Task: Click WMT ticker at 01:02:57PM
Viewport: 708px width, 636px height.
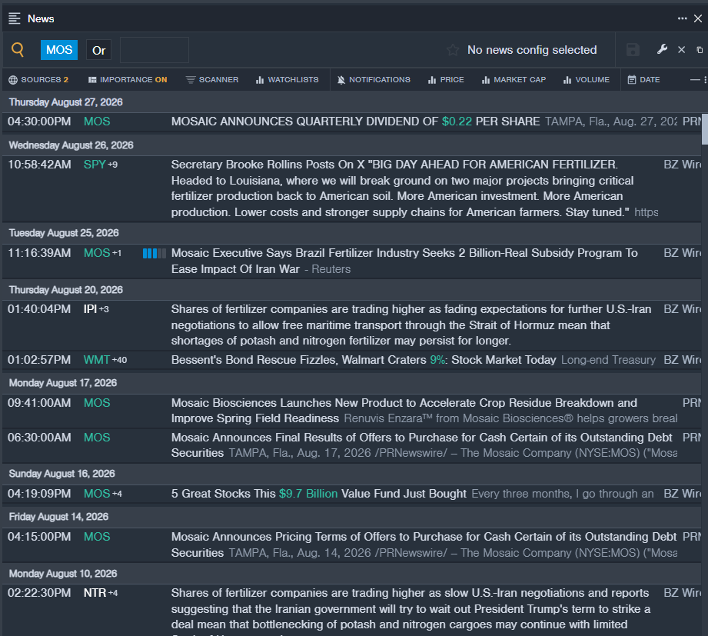Action: click(97, 360)
